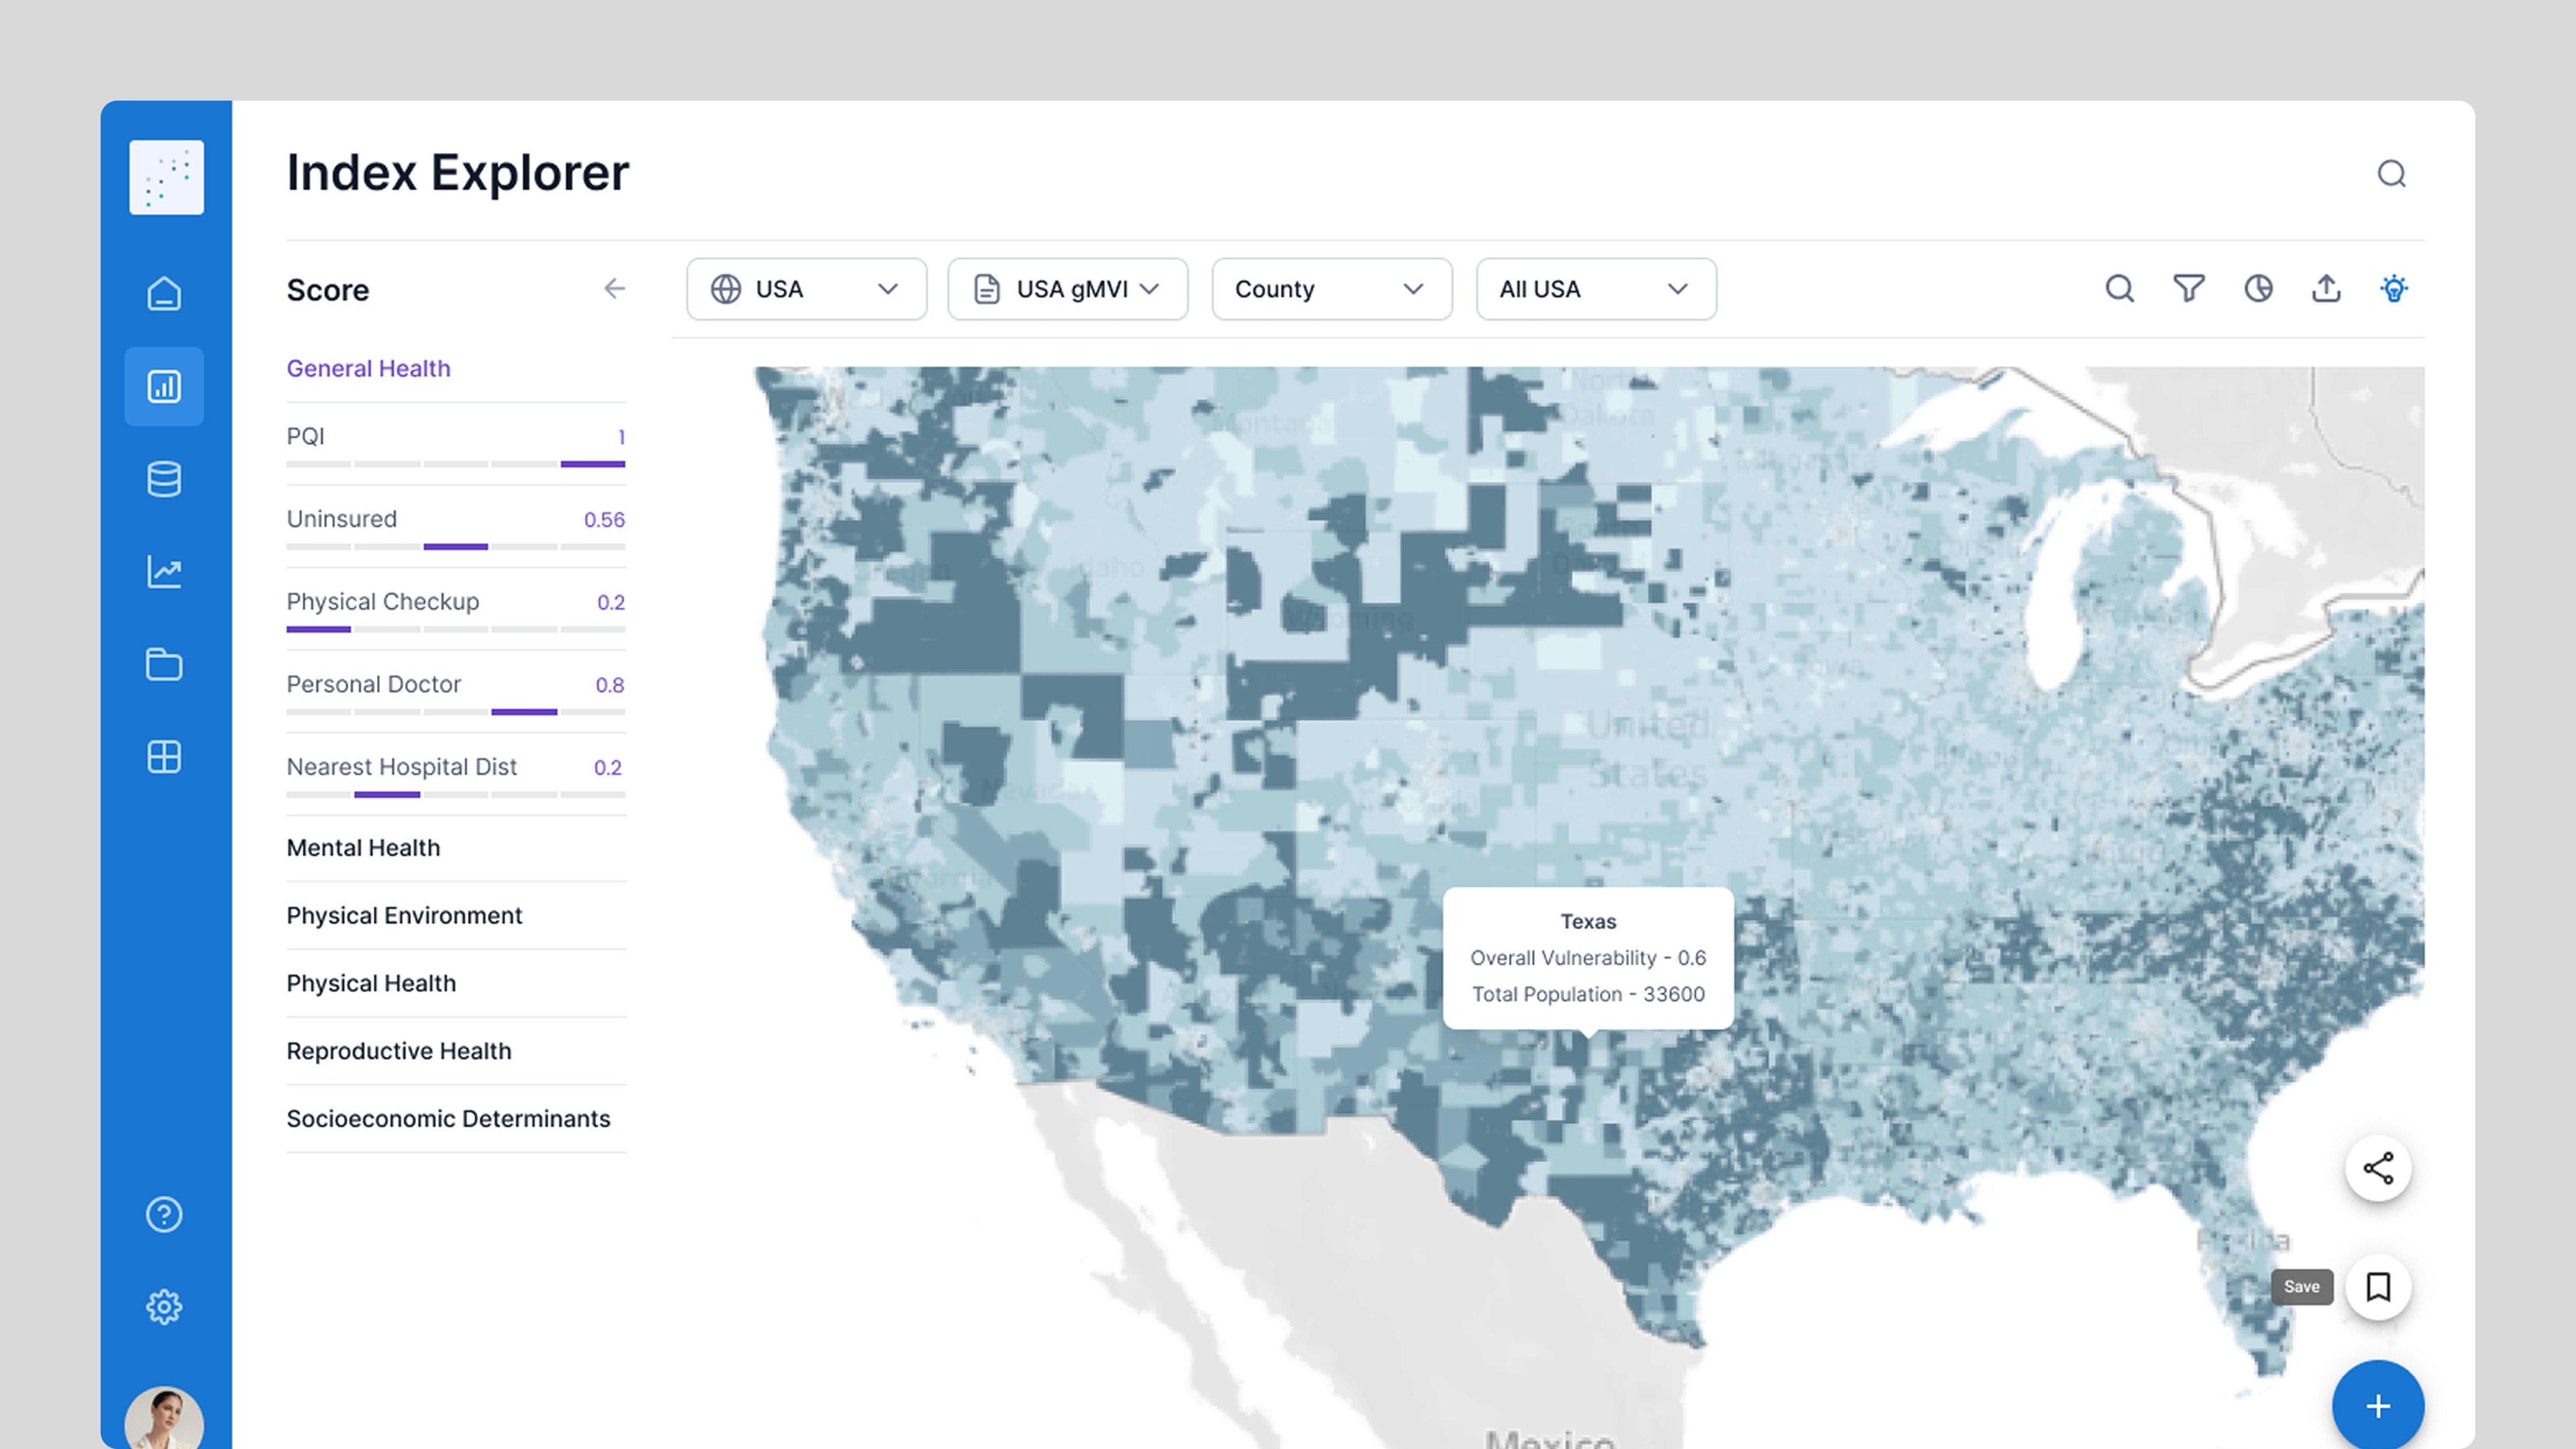Expand the Mental Health category
Image resolution: width=2576 pixels, height=1449 pixels.
point(363,848)
